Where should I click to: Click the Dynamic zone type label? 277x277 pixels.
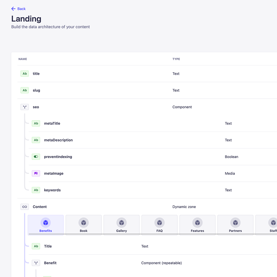184,207
